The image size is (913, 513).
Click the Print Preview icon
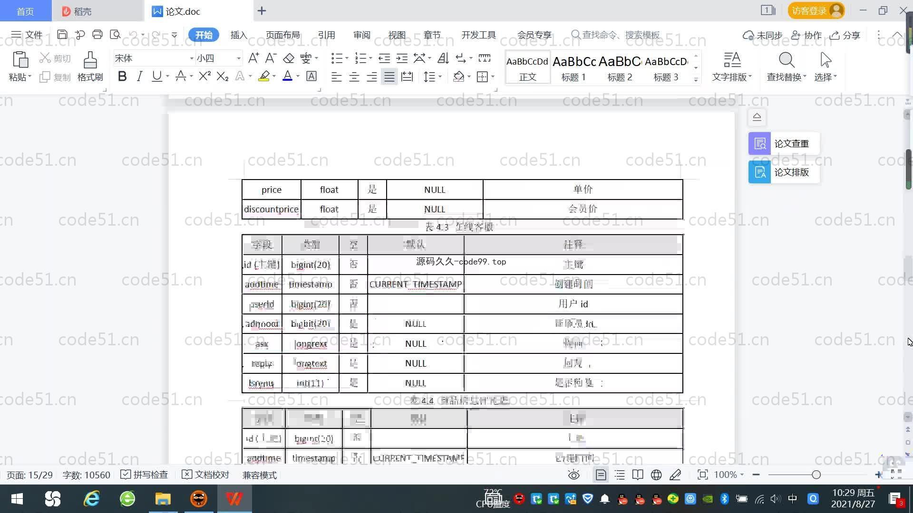(x=115, y=35)
